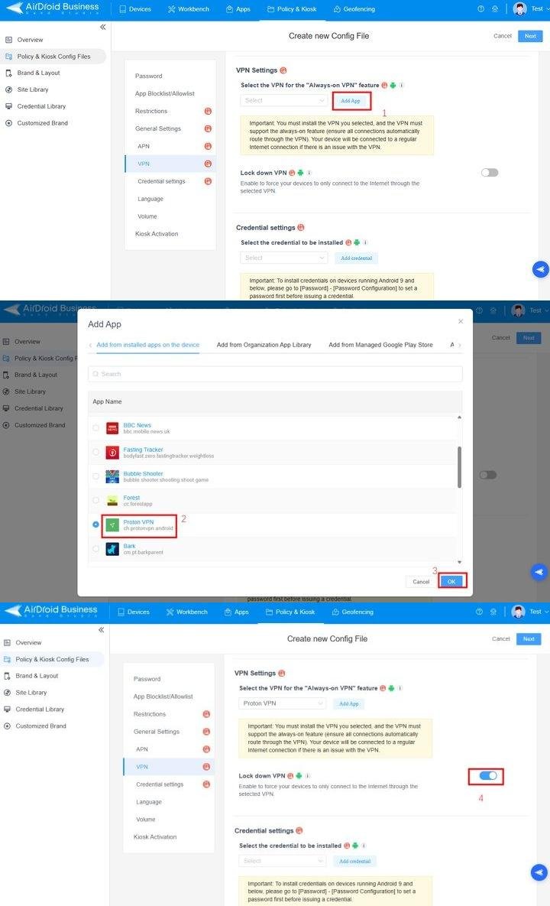Click right chevron of Add App tabs
Image resolution: width=550 pixels, height=906 pixels.
[460, 346]
